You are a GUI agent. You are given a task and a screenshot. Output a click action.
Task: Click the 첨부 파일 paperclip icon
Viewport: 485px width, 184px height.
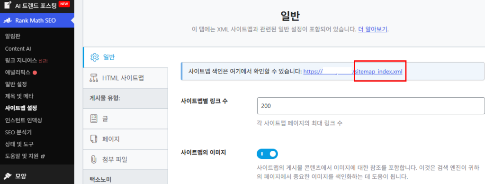(93, 159)
